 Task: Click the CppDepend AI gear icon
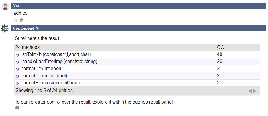(x=5, y=28)
